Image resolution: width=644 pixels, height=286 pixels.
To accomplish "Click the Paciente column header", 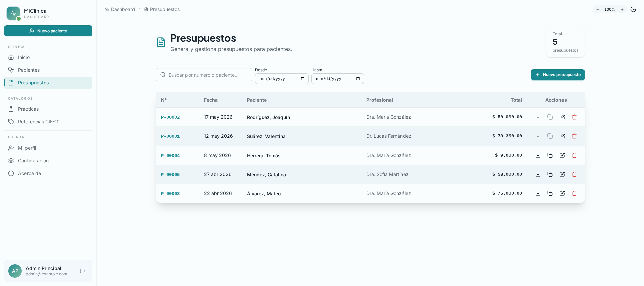I will [257, 100].
